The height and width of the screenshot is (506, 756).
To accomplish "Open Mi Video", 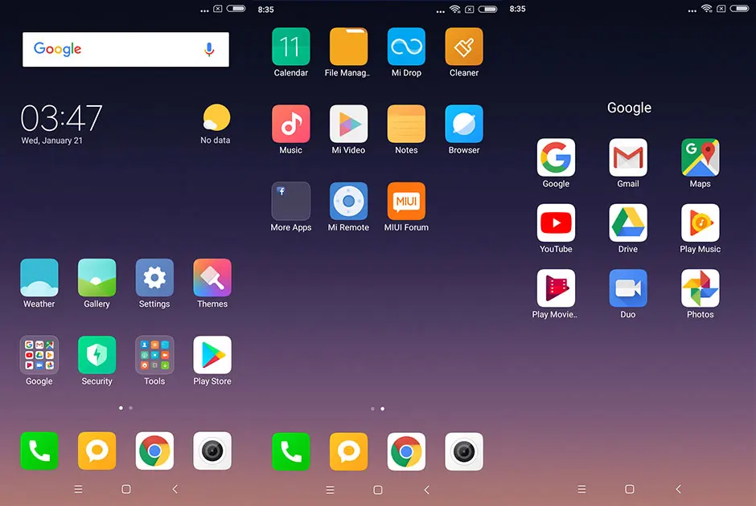I will pyautogui.click(x=348, y=124).
